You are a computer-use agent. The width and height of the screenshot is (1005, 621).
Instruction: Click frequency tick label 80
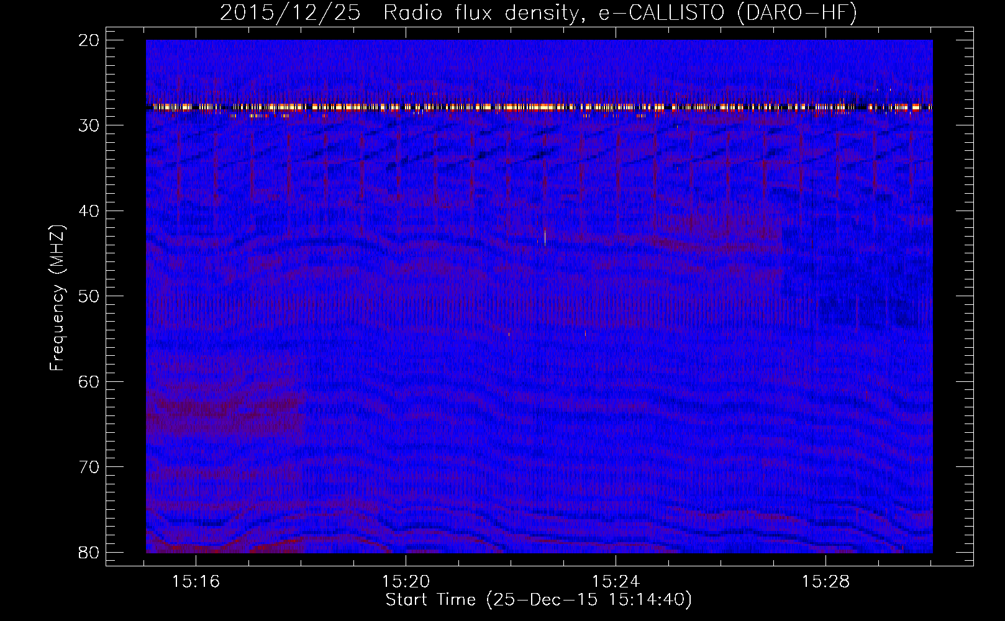(90, 552)
